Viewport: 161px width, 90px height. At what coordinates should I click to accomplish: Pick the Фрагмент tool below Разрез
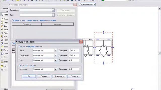[5, 36]
